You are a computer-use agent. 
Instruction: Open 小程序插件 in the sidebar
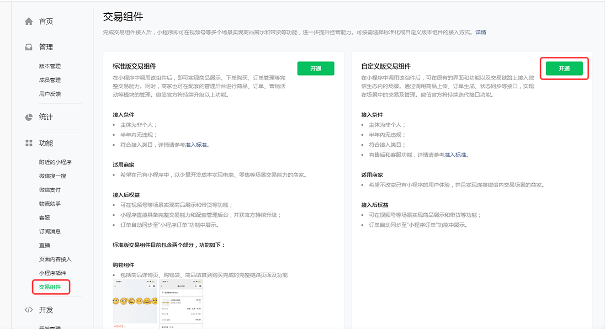point(52,273)
